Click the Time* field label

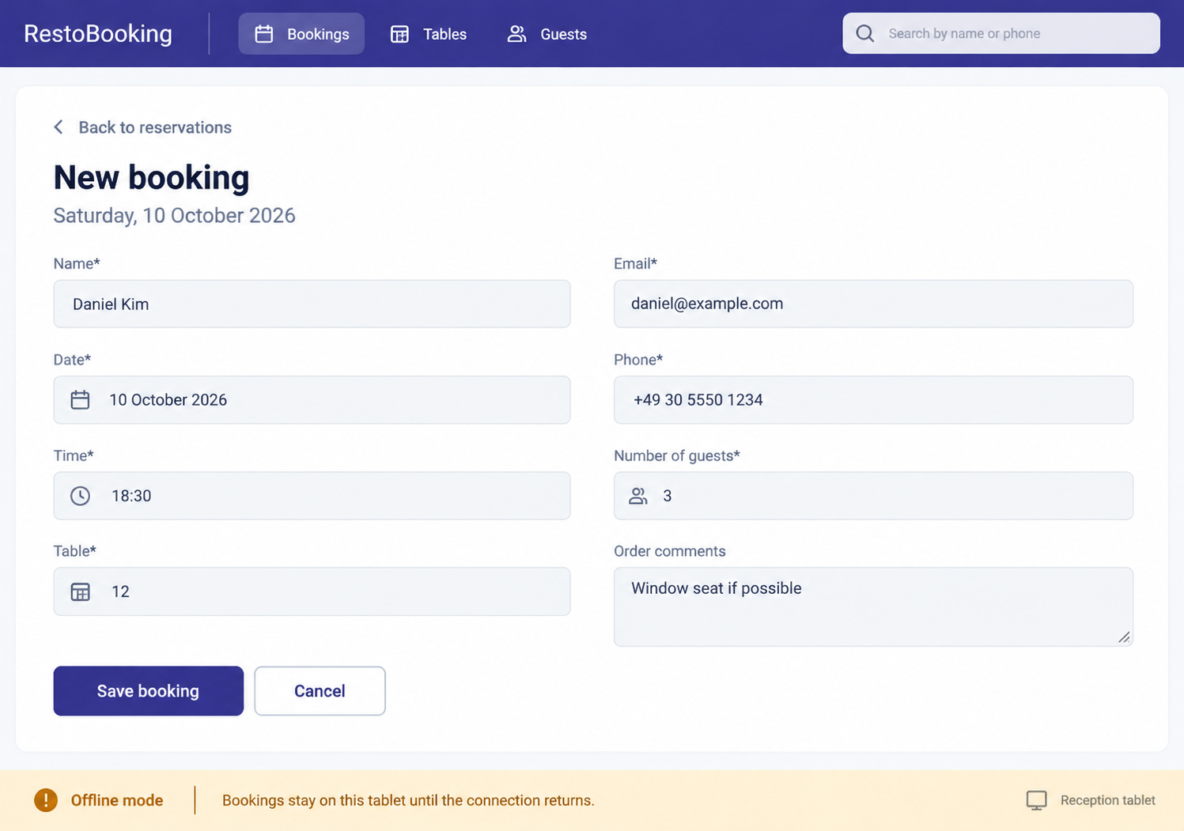[x=74, y=455]
